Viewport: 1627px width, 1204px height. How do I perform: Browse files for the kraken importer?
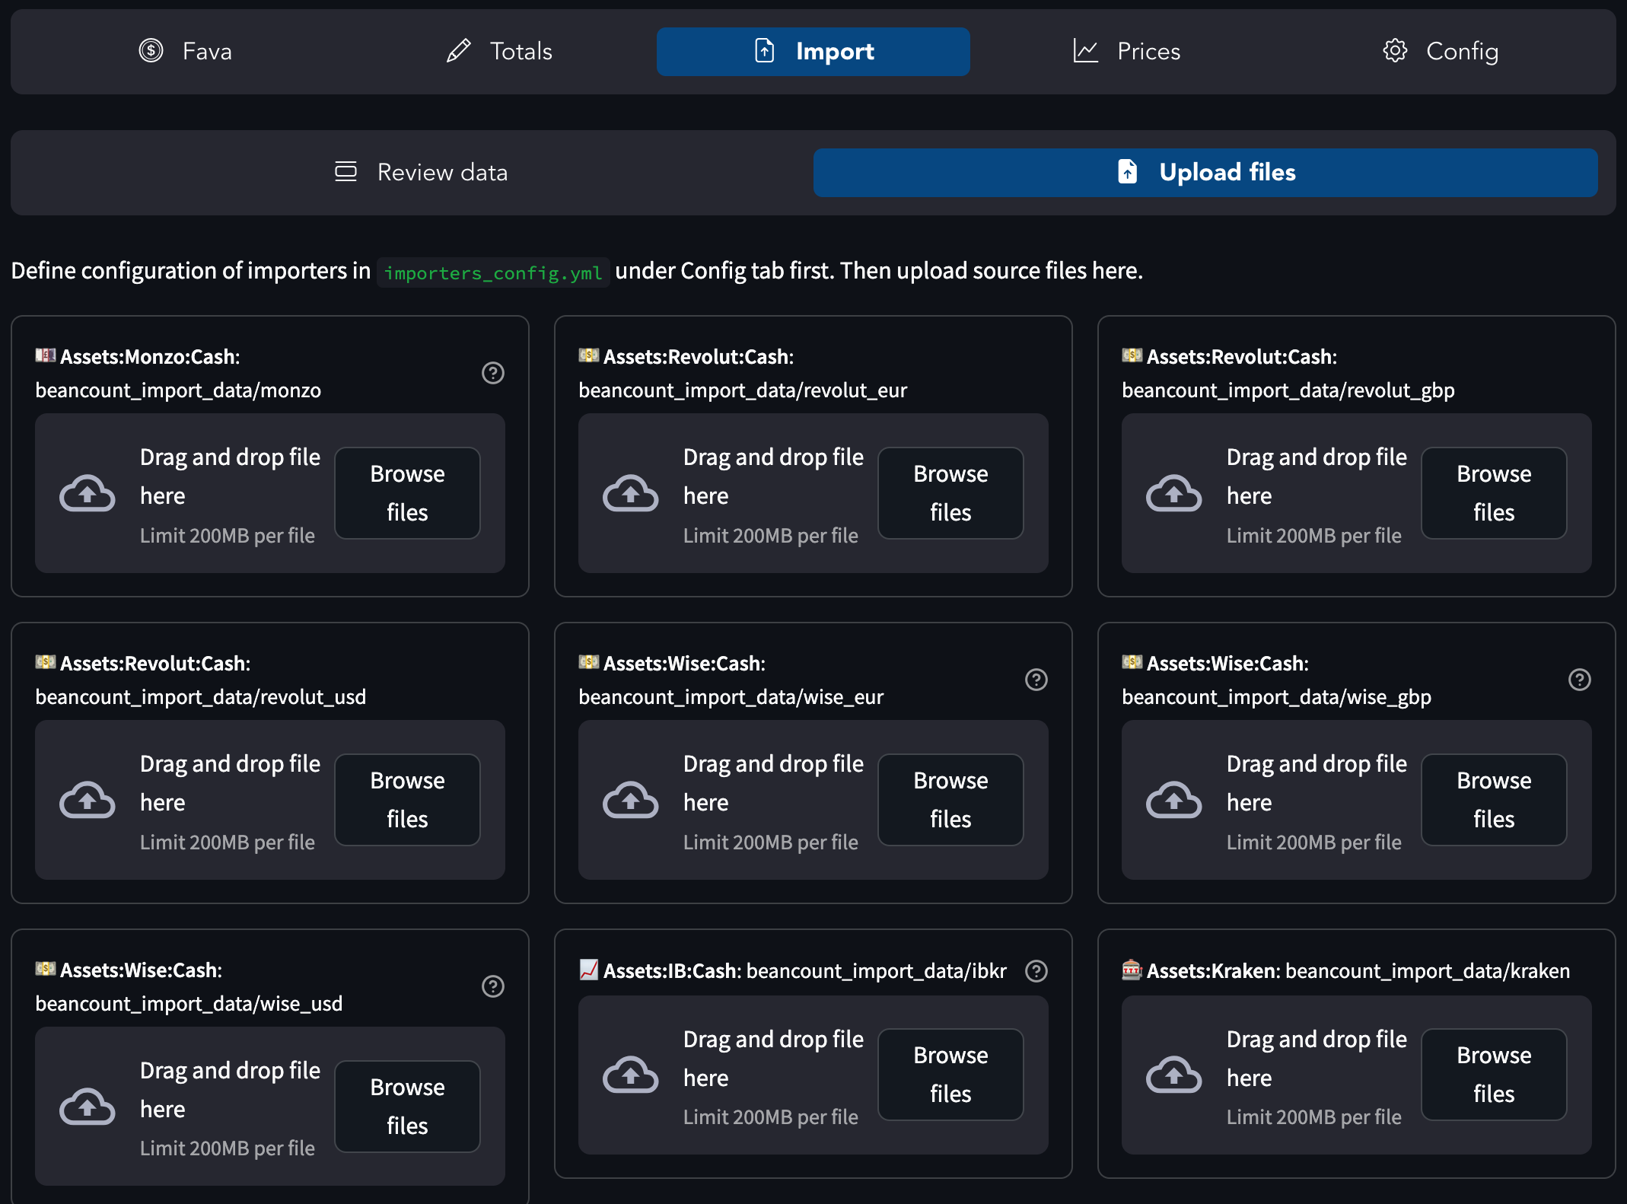(x=1494, y=1075)
